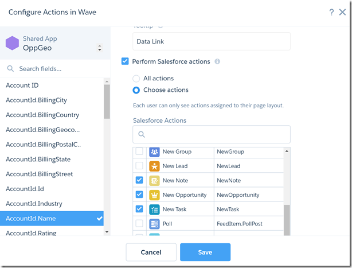Image resolution: width=352 pixels, height=268 pixels.
Task: Click field list scrollbar down arrow
Action: (107, 232)
